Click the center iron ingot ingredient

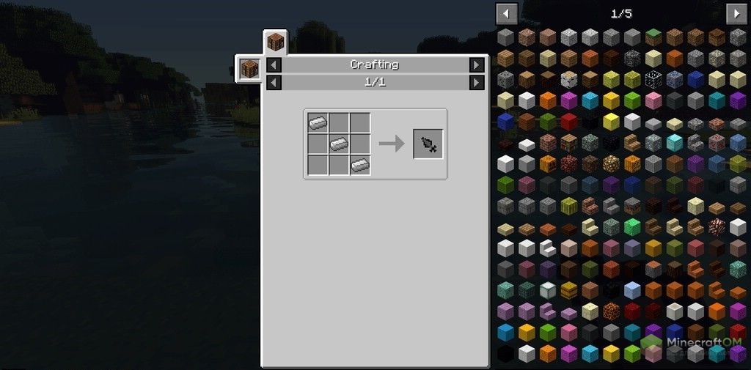(339, 144)
